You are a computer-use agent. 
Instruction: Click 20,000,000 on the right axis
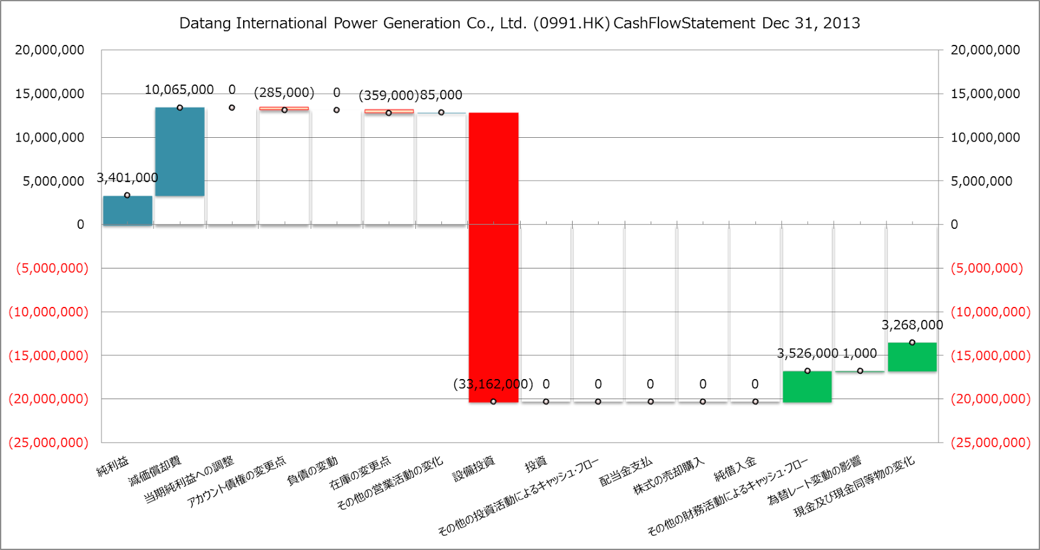click(985, 50)
